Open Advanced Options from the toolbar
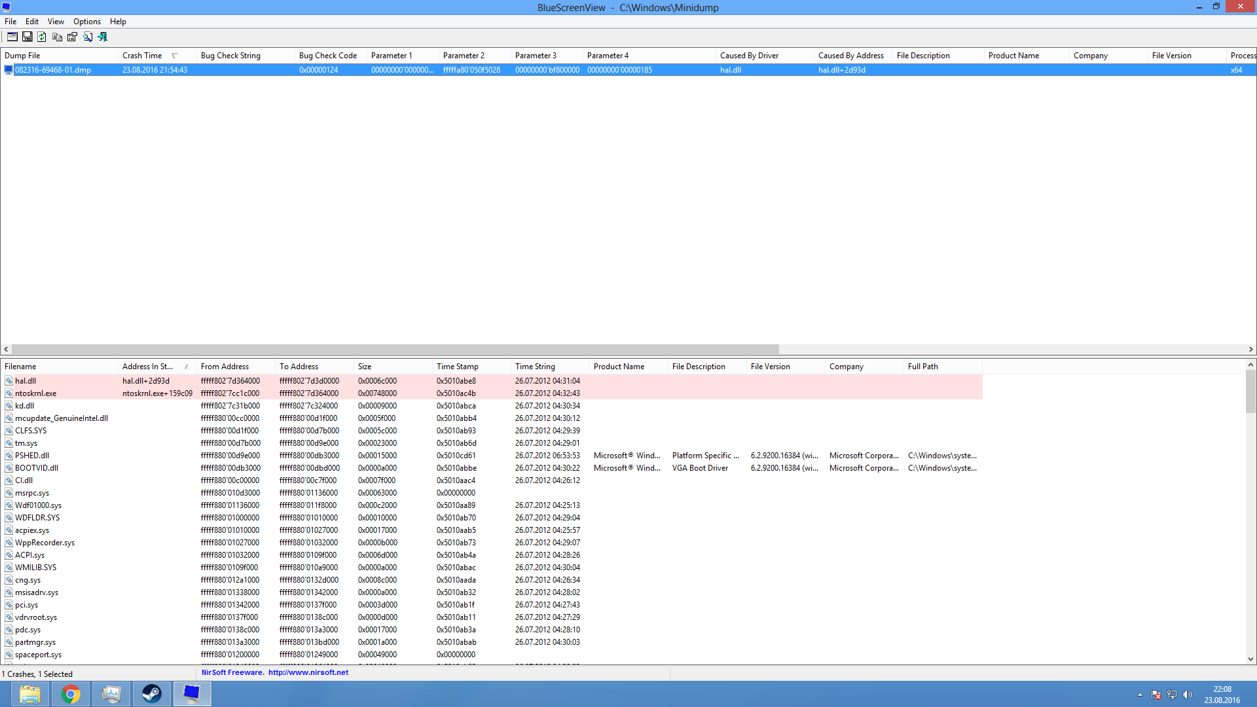The height and width of the screenshot is (707, 1257). [12, 37]
